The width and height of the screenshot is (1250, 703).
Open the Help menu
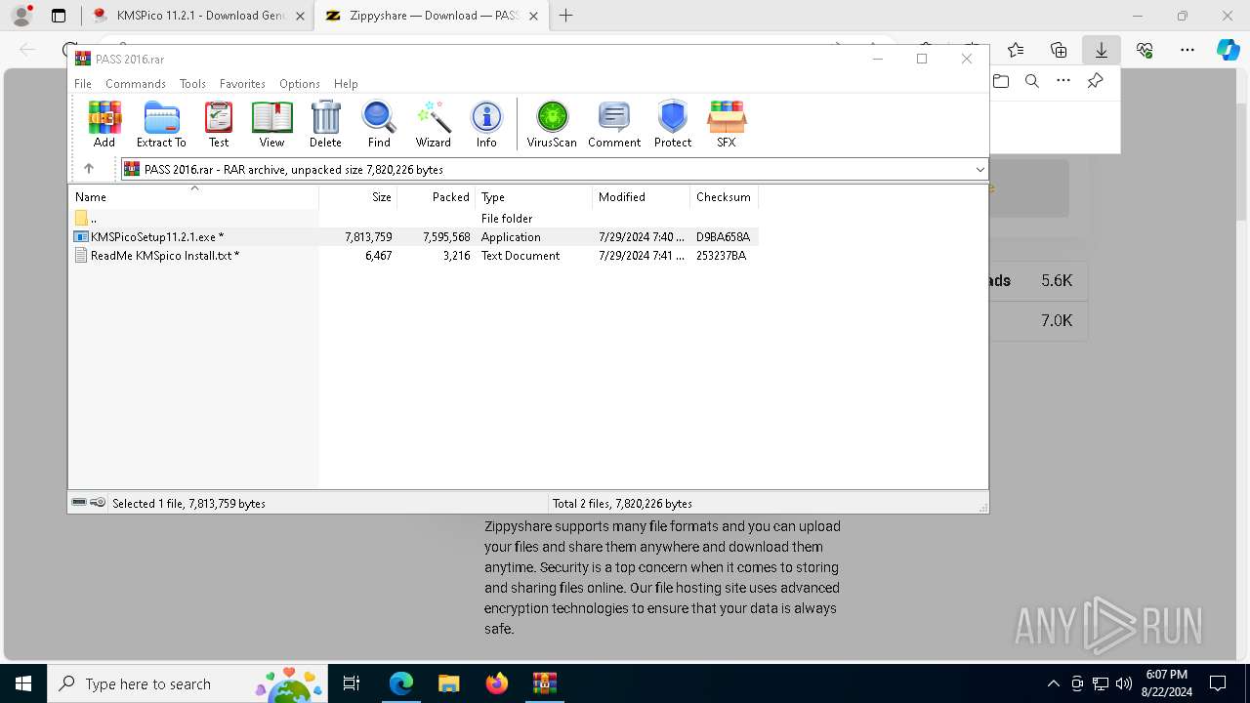(x=346, y=84)
